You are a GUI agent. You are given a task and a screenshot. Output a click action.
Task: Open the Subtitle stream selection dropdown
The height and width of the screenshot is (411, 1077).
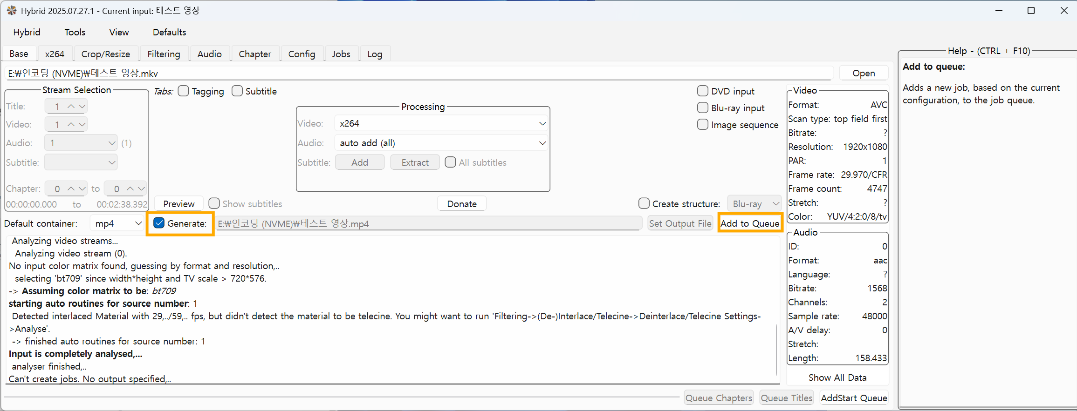click(x=81, y=162)
